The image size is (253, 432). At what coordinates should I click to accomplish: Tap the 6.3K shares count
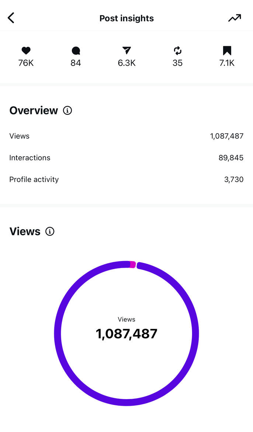(x=126, y=63)
